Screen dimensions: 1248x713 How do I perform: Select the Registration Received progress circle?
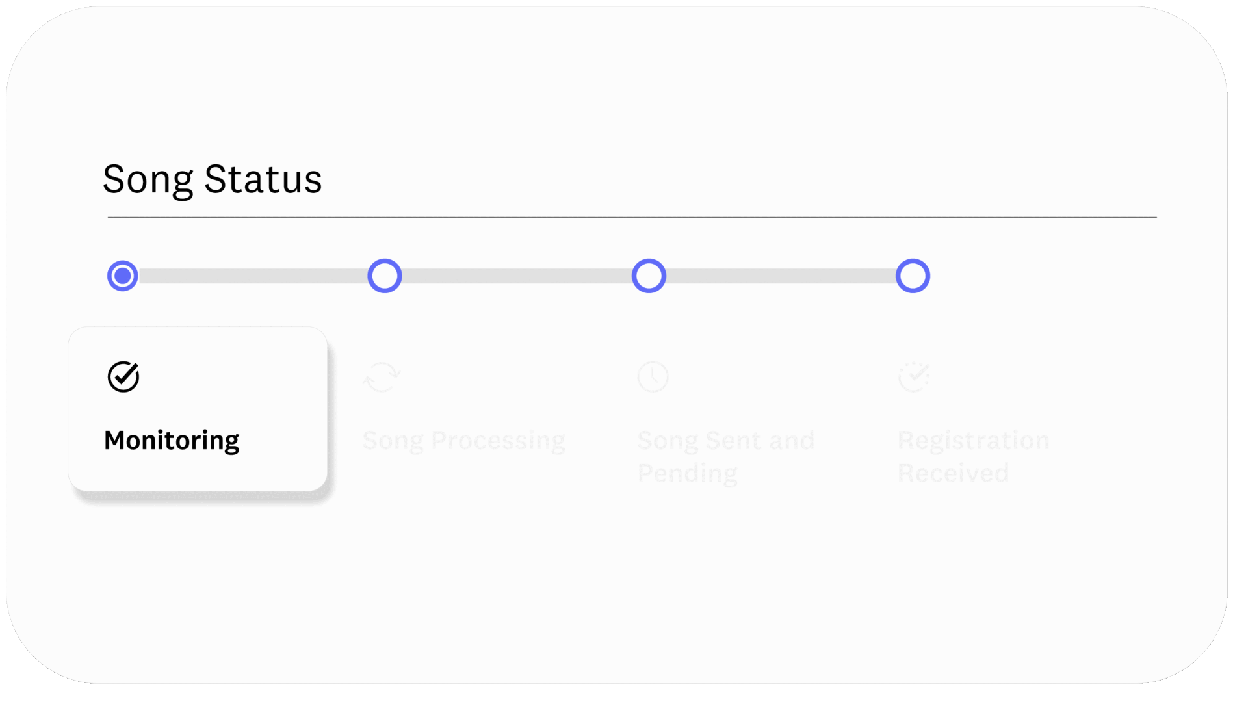(913, 275)
